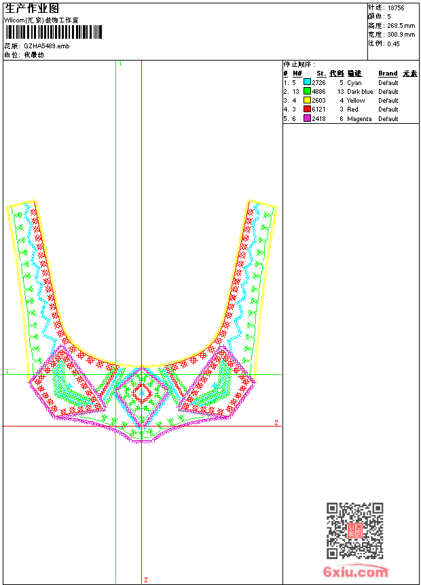Image resolution: width=421 pixels, height=585 pixels.
Task: Select the green swatch for Dark blue
Action: point(307,91)
